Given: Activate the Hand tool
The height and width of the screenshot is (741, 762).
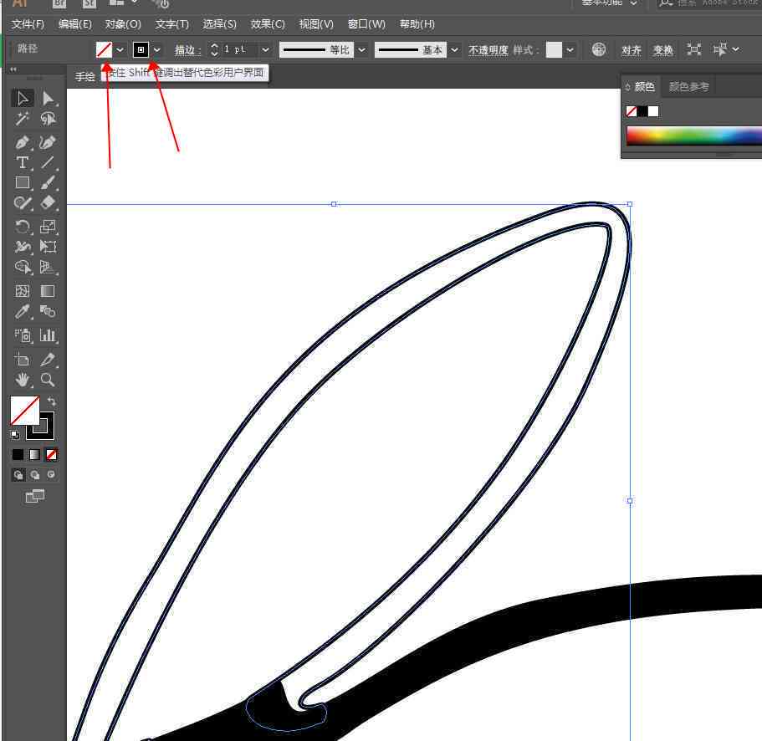Looking at the screenshot, I should click(x=23, y=380).
